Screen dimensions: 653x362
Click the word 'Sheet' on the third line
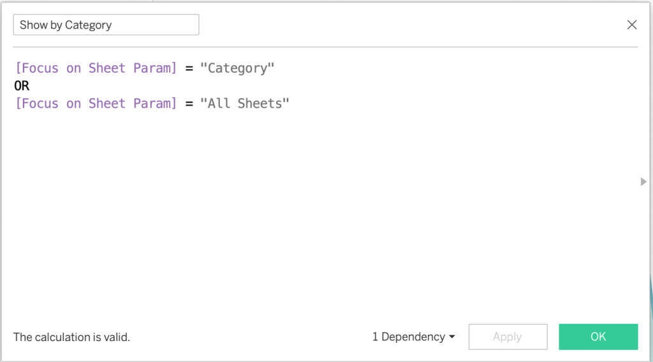[x=106, y=103]
